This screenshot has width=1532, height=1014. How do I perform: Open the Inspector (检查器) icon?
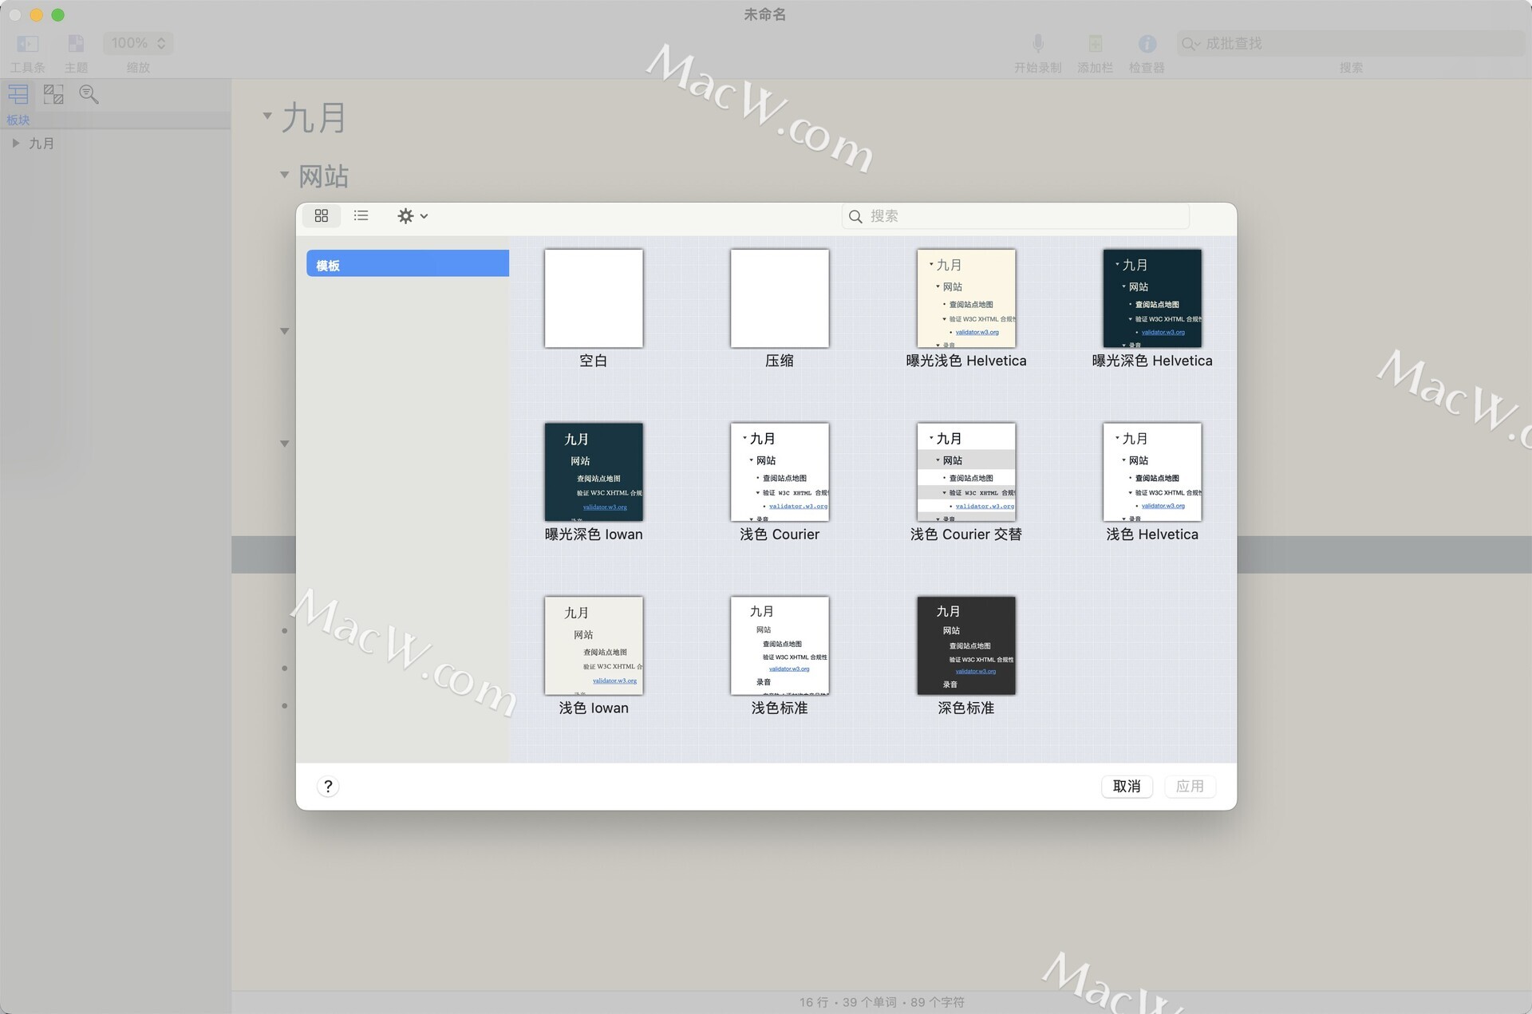pyautogui.click(x=1147, y=44)
